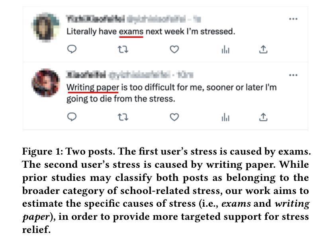
Task: Share the exams post
Action: click(263, 49)
